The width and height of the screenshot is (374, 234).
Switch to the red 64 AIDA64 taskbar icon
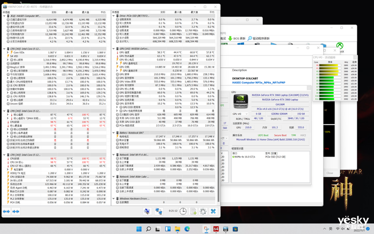[216, 229]
